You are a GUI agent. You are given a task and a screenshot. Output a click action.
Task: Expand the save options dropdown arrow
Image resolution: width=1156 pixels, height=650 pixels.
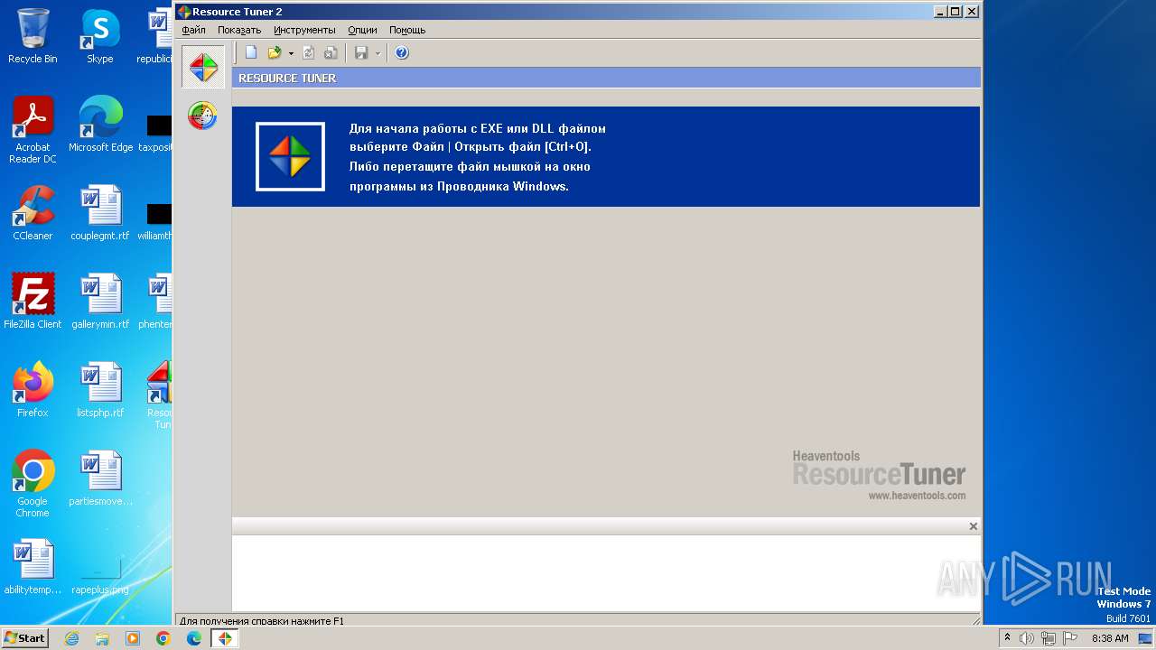click(x=378, y=53)
